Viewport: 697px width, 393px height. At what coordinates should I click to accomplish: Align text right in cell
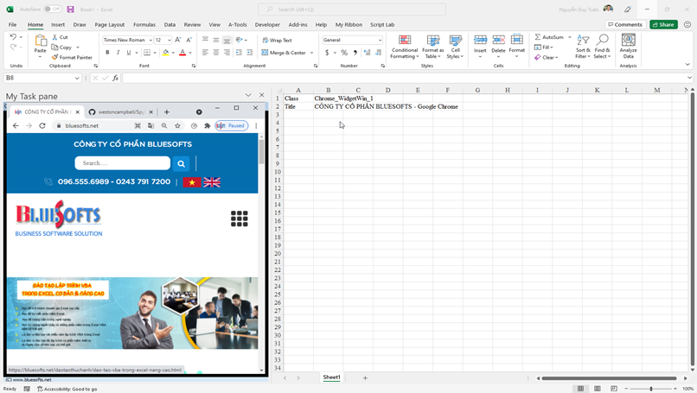pos(227,53)
